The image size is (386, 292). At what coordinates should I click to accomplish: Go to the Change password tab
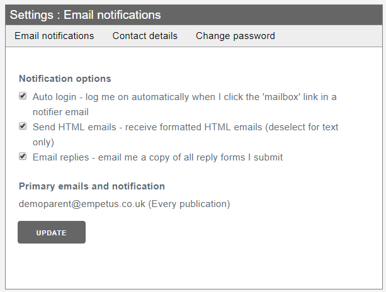pyautogui.click(x=236, y=36)
